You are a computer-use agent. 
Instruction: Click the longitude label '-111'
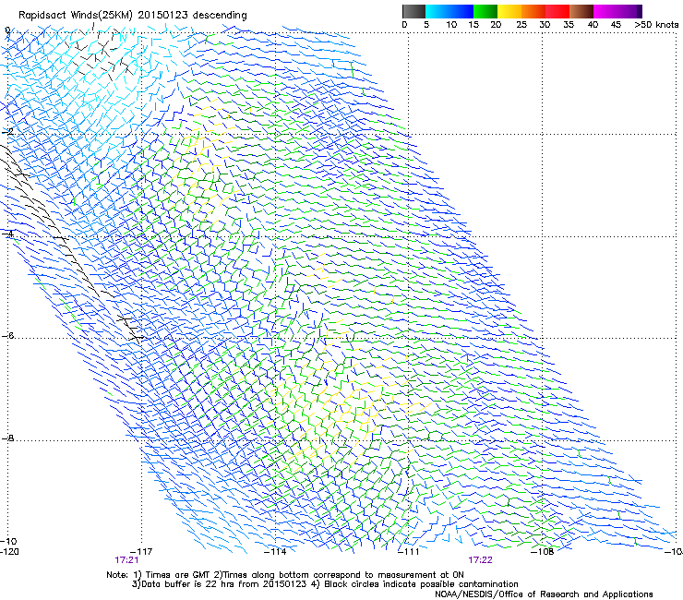(x=409, y=552)
